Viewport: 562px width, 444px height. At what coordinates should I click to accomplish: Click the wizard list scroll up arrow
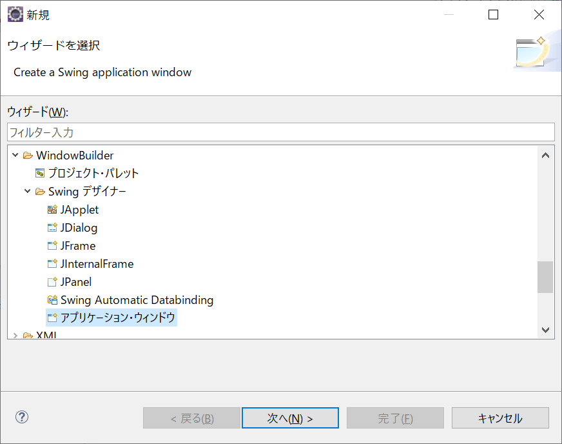point(545,156)
